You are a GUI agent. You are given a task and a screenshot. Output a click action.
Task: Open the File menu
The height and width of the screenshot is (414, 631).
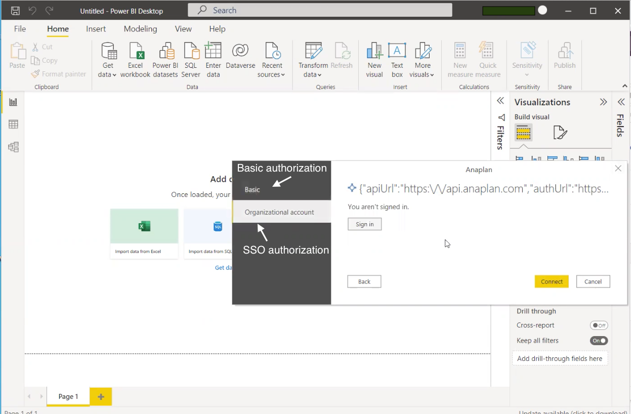click(20, 29)
